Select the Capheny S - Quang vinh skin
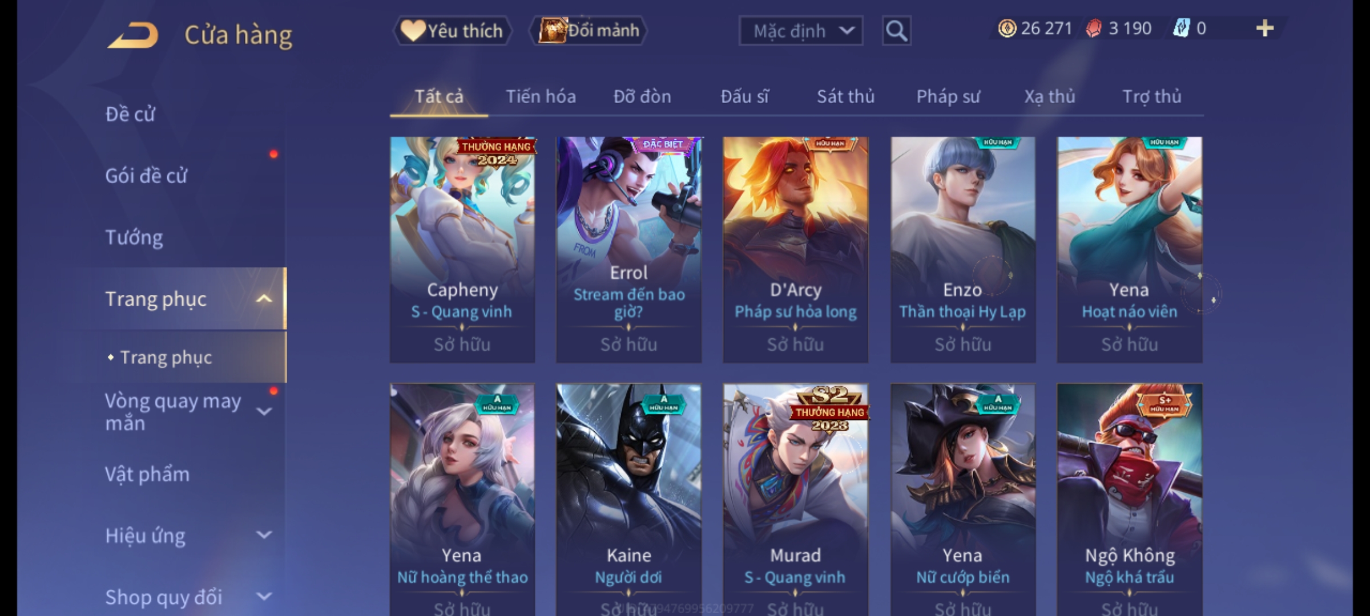 462,250
